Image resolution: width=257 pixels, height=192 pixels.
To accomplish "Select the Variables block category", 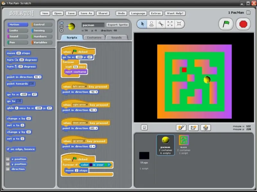I will (42, 42).
